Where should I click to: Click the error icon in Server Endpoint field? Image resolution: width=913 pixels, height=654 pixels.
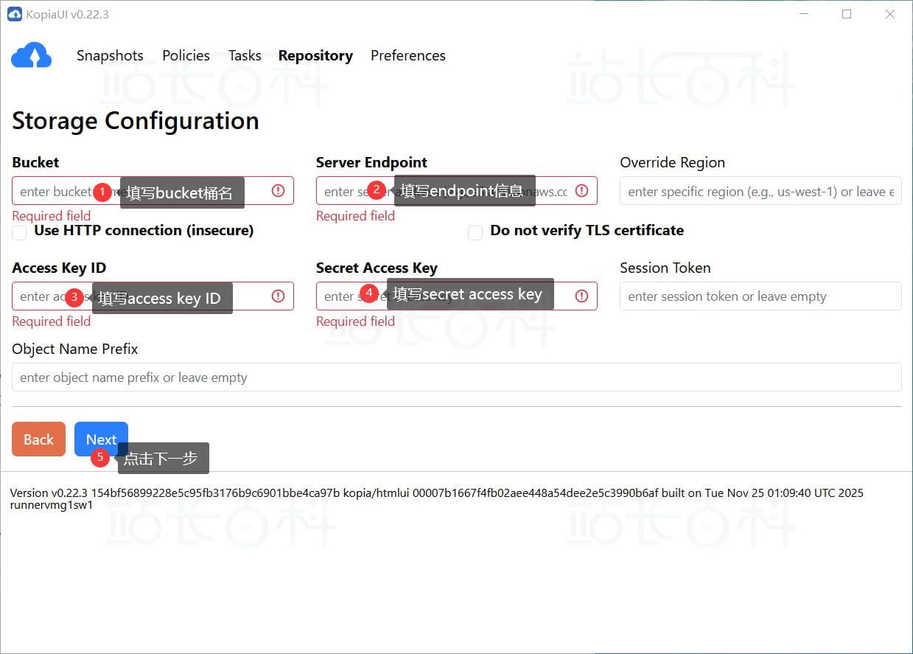[581, 190]
